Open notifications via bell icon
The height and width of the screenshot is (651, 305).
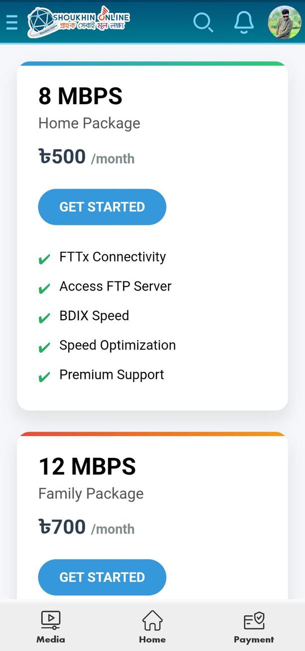(244, 22)
